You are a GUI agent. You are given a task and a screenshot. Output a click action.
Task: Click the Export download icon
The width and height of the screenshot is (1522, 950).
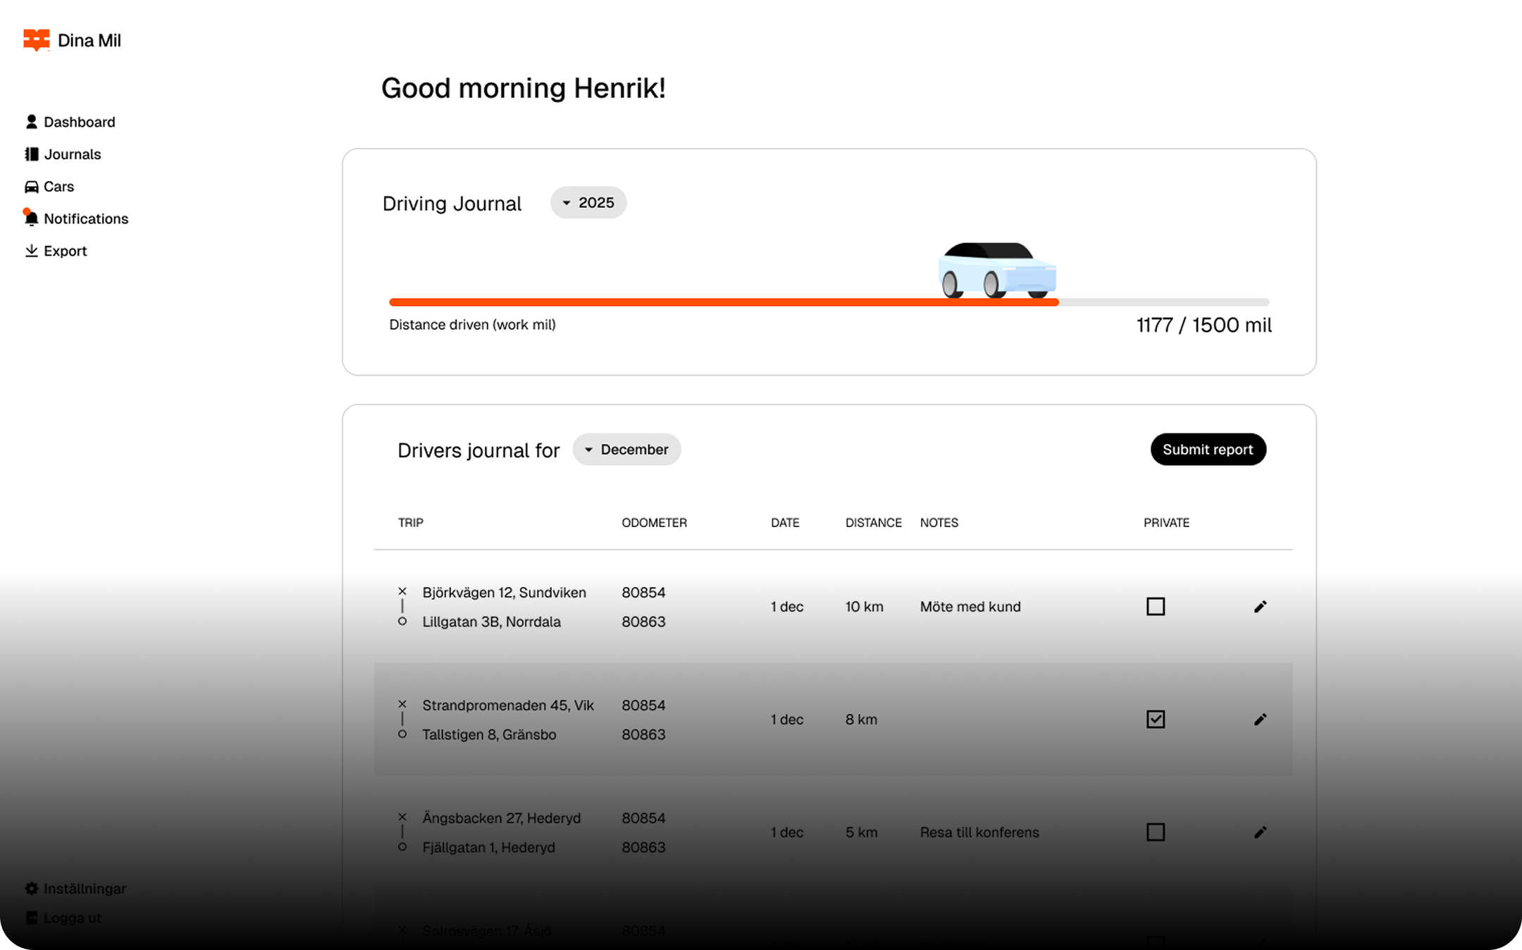coord(31,251)
